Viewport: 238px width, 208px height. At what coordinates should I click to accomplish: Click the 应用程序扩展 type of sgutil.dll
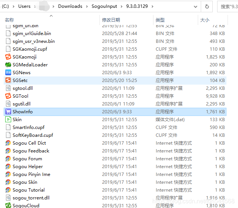(169, 104)
